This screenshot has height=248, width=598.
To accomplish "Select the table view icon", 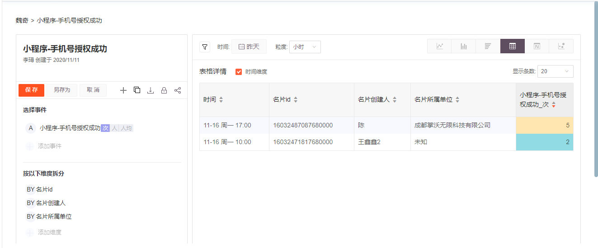I will point(513,46).
